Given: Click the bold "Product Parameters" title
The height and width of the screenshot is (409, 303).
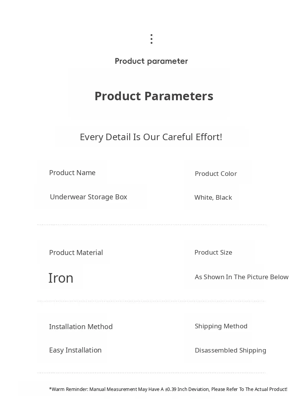Looking at the screenshot, I should (154, 96).
